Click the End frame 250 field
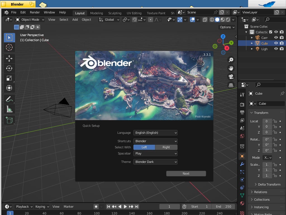 coord(223,207)
